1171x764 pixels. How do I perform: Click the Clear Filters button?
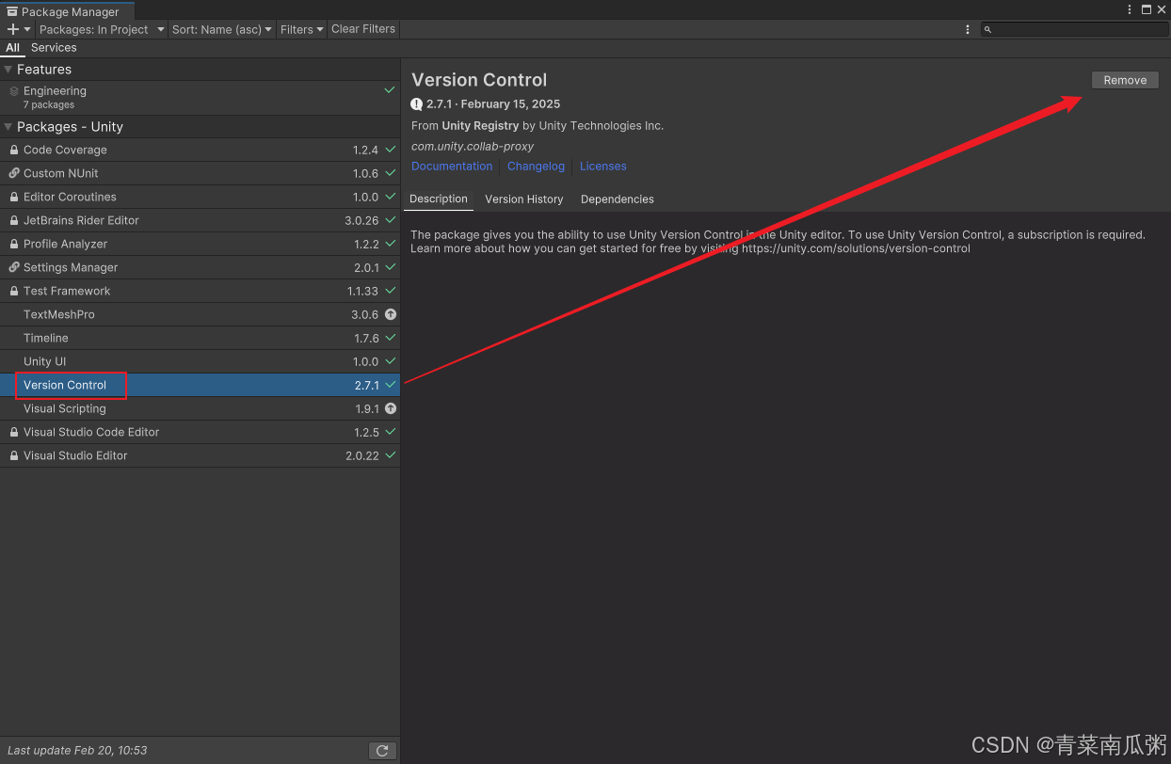click(363, 29)
